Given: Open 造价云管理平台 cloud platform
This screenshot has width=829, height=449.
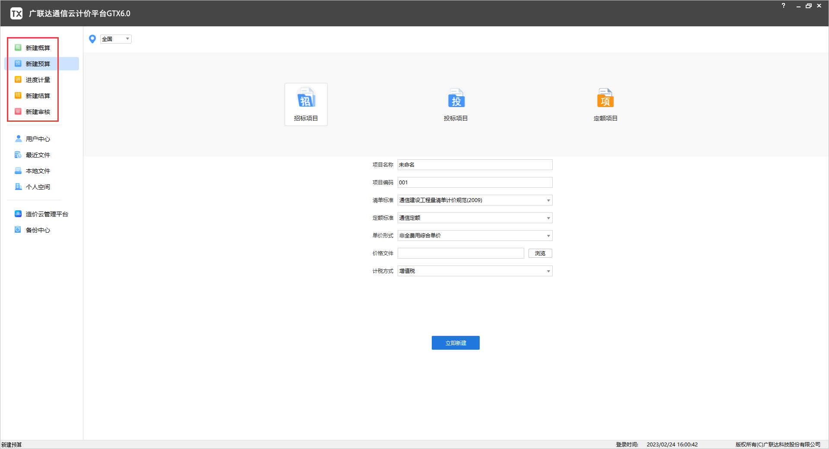Looking at the screenshot, I should pyautogui.click(x=46, y=214).
